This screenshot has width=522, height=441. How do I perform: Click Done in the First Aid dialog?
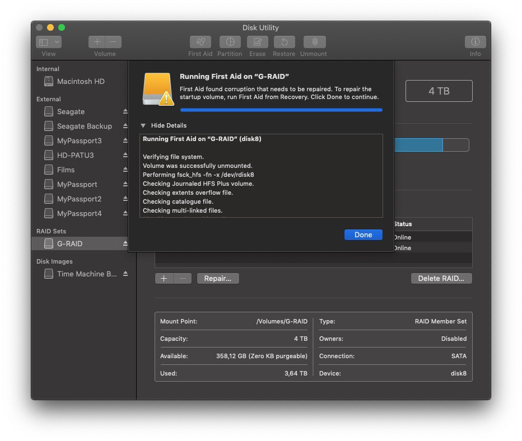363,235
